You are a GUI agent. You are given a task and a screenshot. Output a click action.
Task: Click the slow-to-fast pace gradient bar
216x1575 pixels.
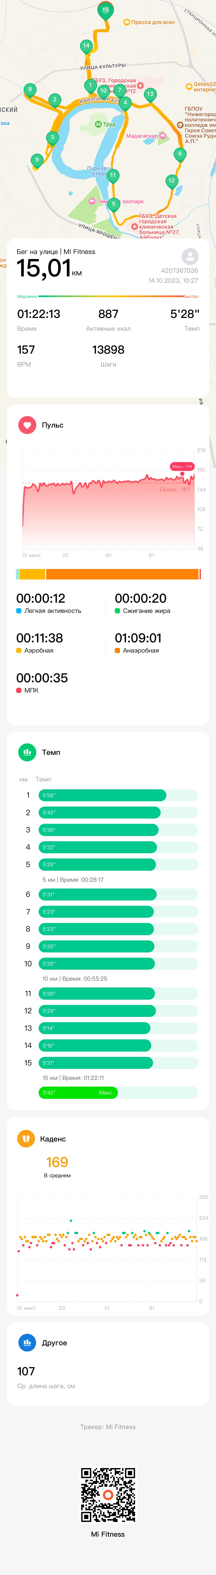pyautogui.click(x=108, y=296)
